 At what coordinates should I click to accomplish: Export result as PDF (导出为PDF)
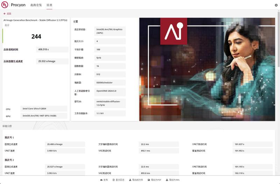click(154, 180)
